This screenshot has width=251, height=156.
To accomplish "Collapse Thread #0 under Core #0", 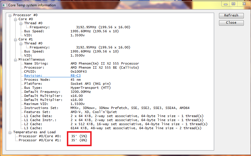I will [x=21, y=24].
